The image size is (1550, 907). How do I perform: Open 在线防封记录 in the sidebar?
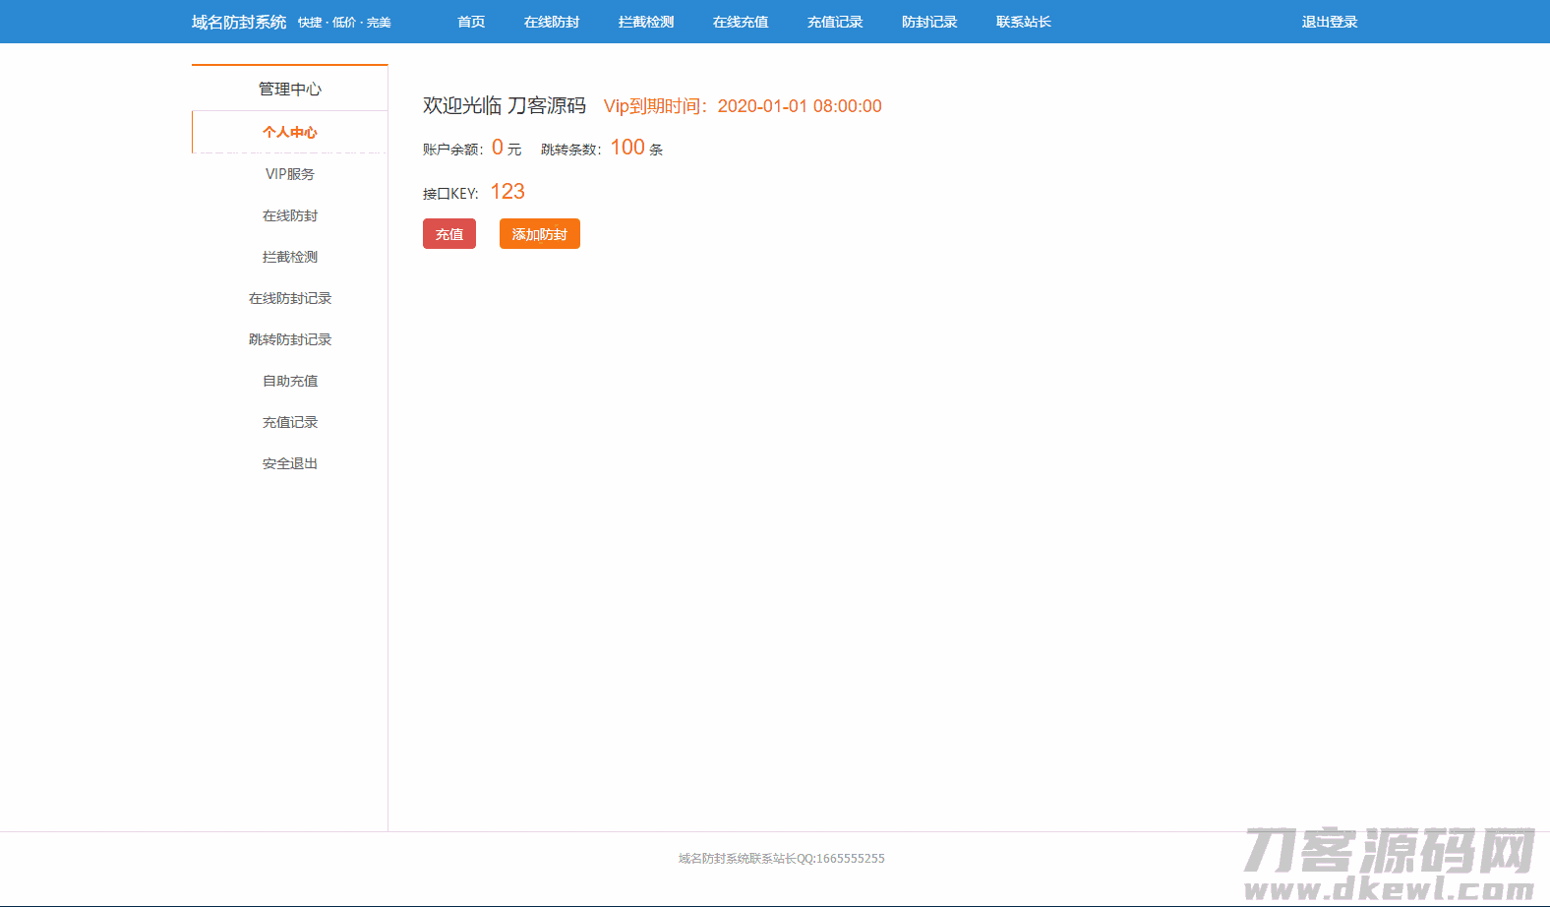pos(290,298)
